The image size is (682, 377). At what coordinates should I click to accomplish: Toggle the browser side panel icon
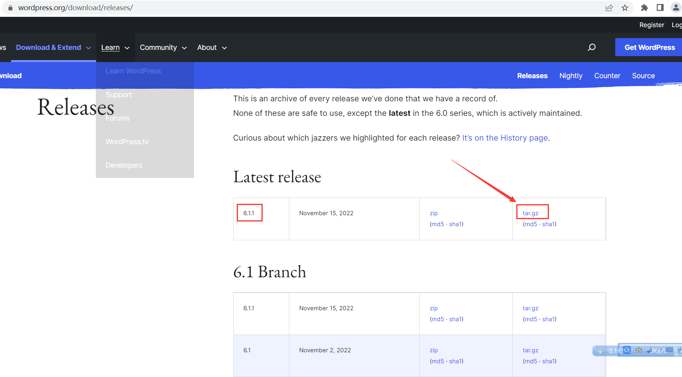point(660,8)
